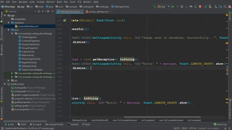Viewport: 232px width, 130px height.
Task: Click the CRLF line separator status entry
Action: coord(185,129)
